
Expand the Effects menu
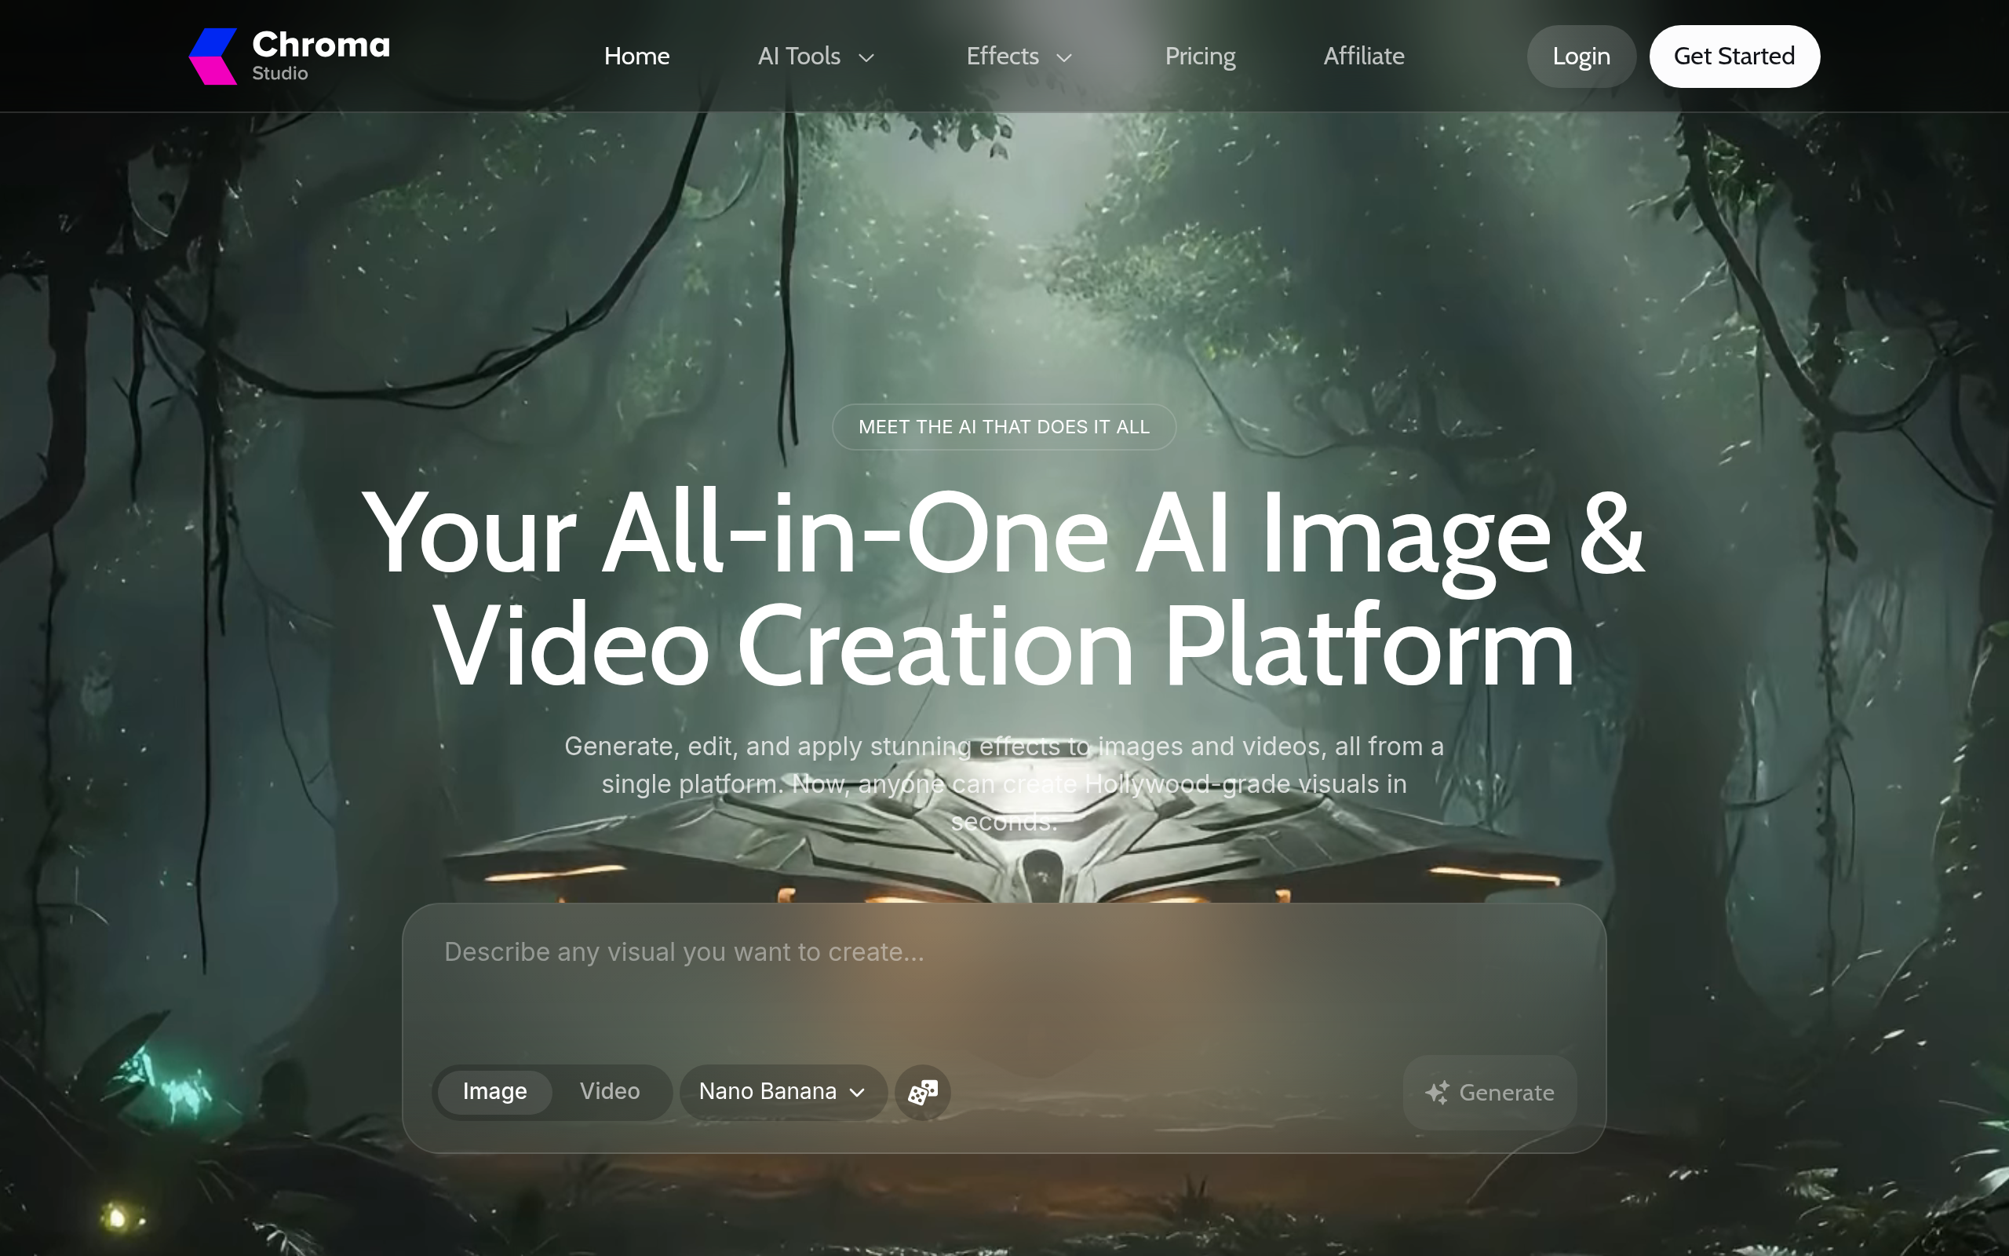(x=1019, y=57)
